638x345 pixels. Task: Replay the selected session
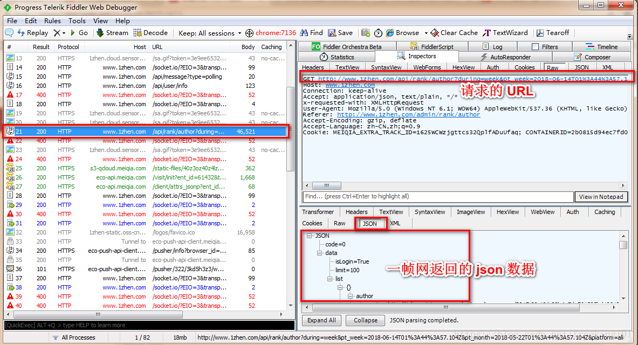tap(32, 32)
